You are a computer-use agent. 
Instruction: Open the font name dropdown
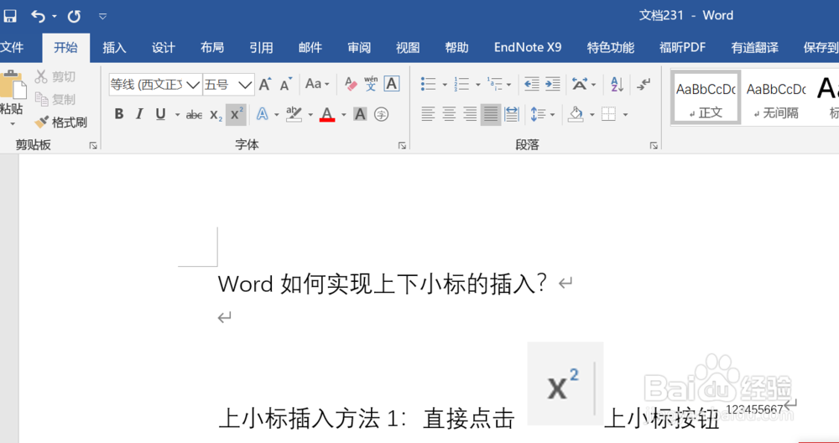193,85
